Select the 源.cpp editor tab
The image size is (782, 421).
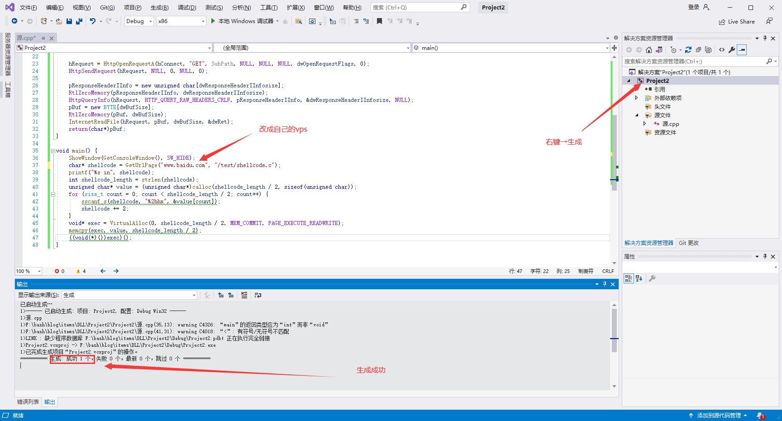coord(26,38)
